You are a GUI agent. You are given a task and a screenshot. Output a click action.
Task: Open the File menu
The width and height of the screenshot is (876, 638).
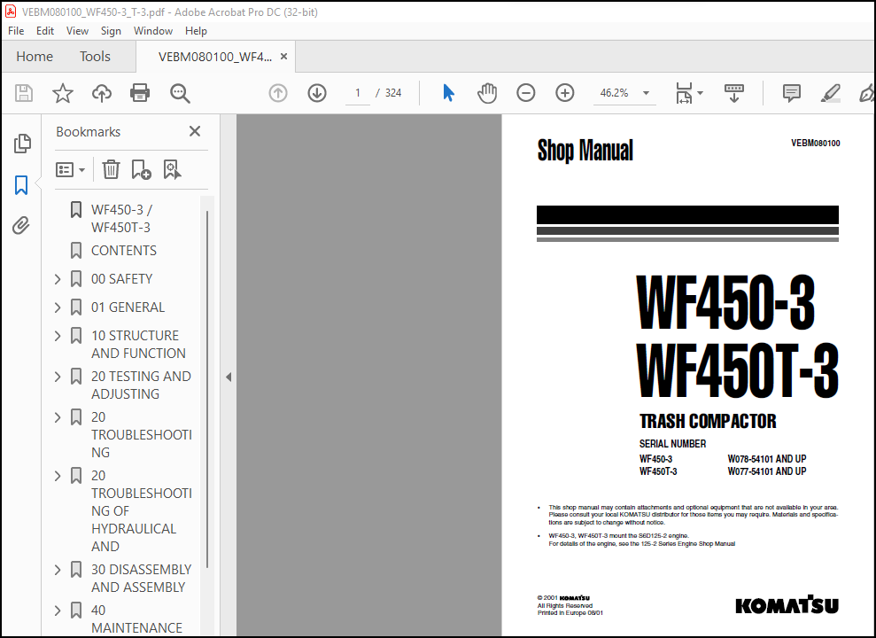click(16, 31)
